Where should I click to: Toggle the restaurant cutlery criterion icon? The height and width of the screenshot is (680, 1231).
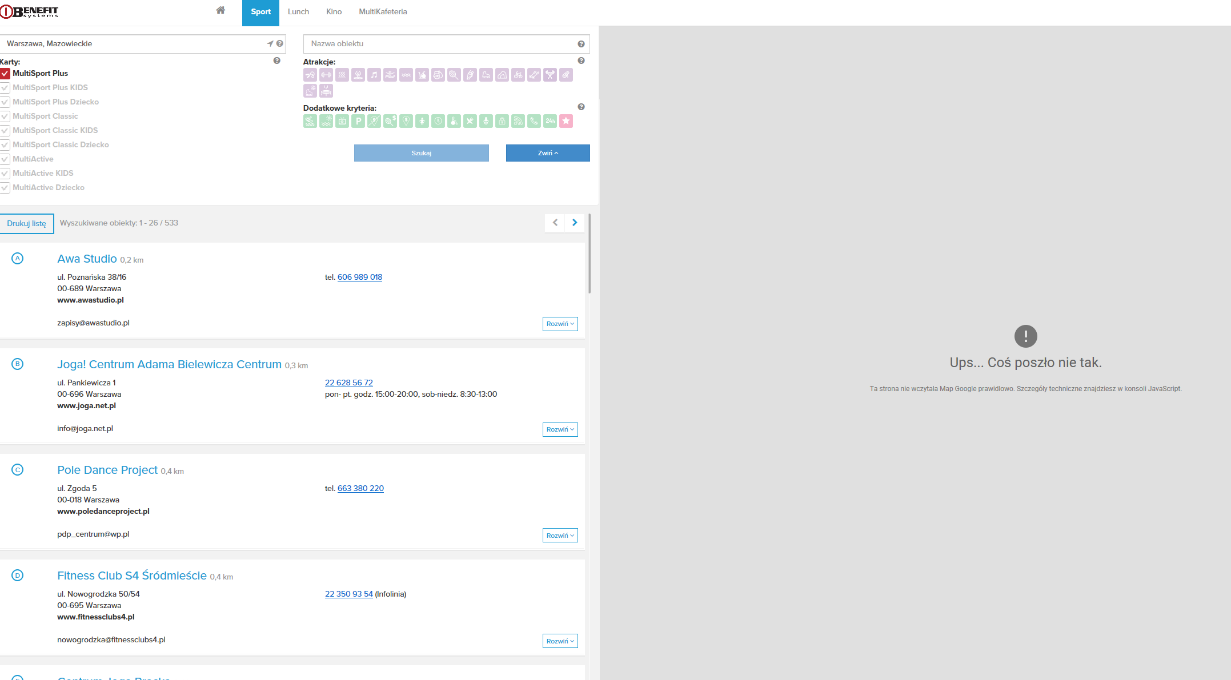point(470,121)
